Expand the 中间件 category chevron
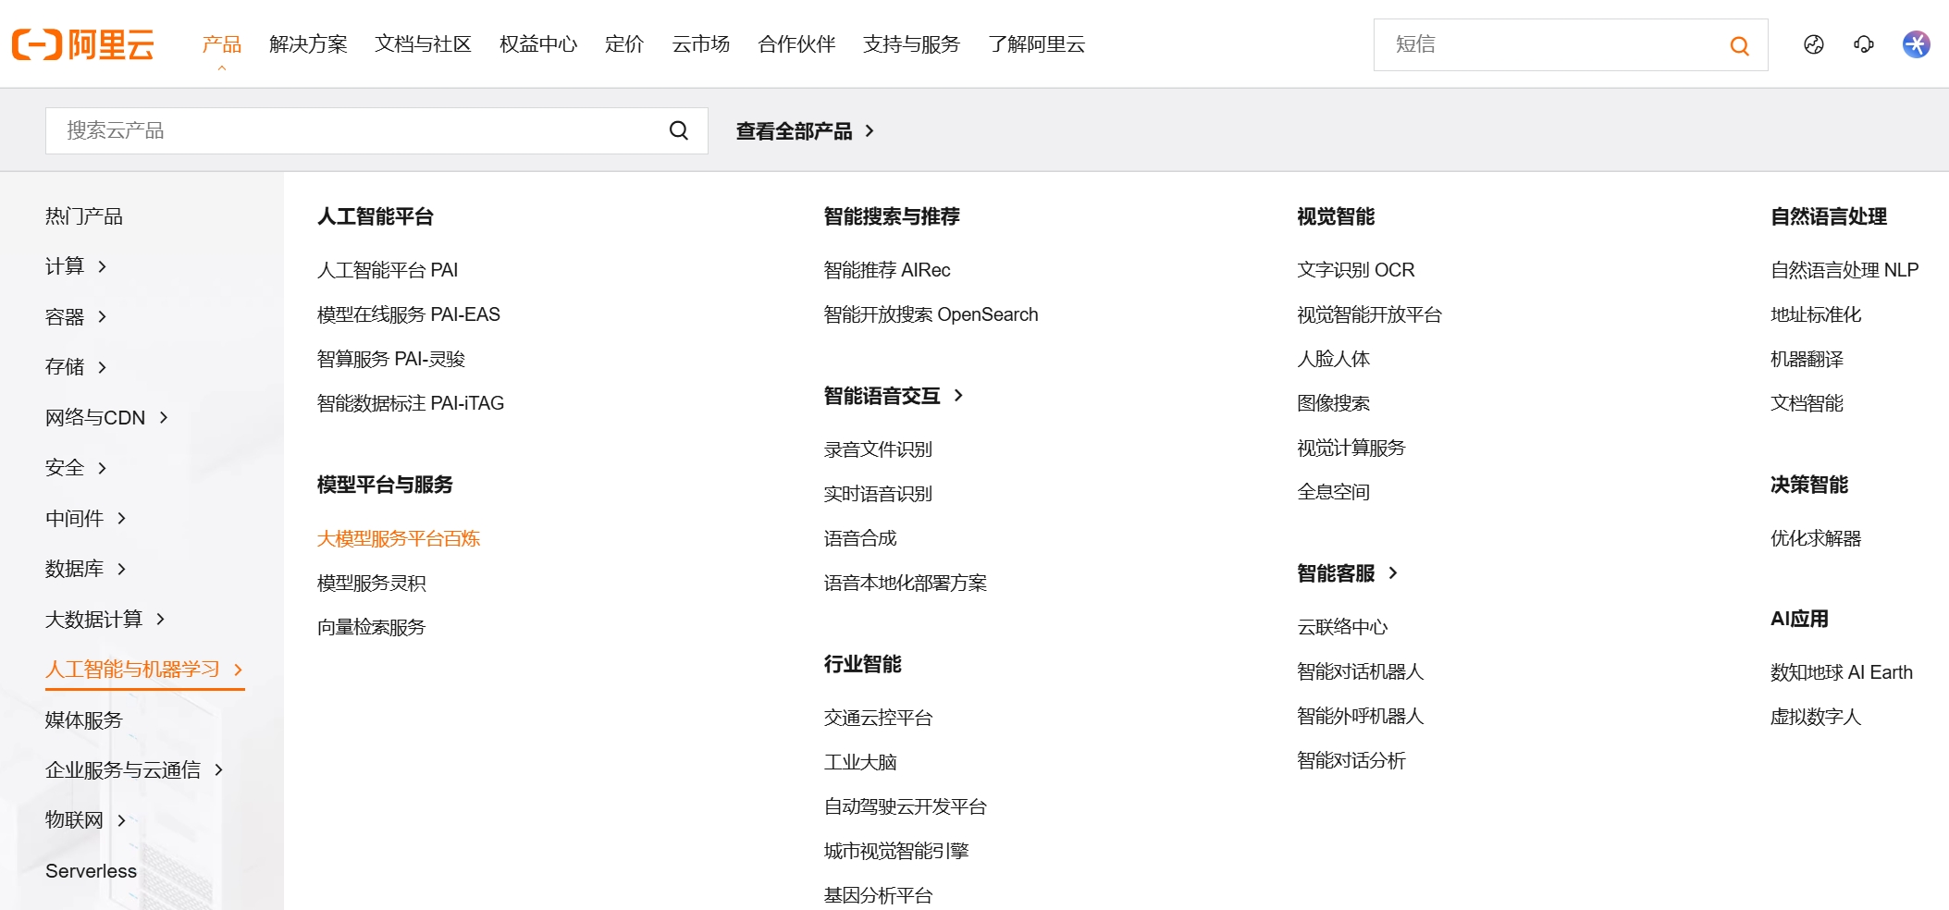1949x910 pixels. coord(121,518)
